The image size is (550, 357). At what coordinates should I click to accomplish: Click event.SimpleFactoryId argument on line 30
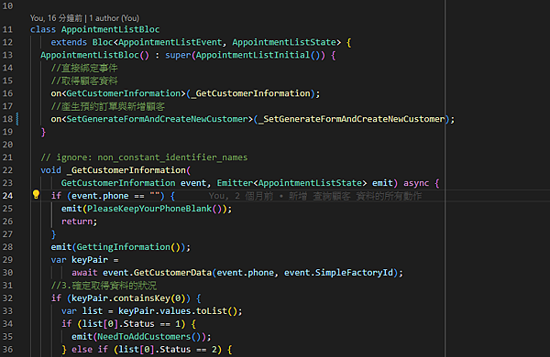coord(338,273)
